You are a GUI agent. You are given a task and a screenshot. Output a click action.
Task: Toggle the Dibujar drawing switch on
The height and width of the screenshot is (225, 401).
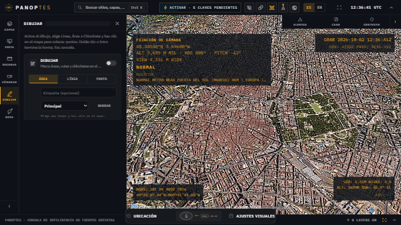[x=112, y=63]
